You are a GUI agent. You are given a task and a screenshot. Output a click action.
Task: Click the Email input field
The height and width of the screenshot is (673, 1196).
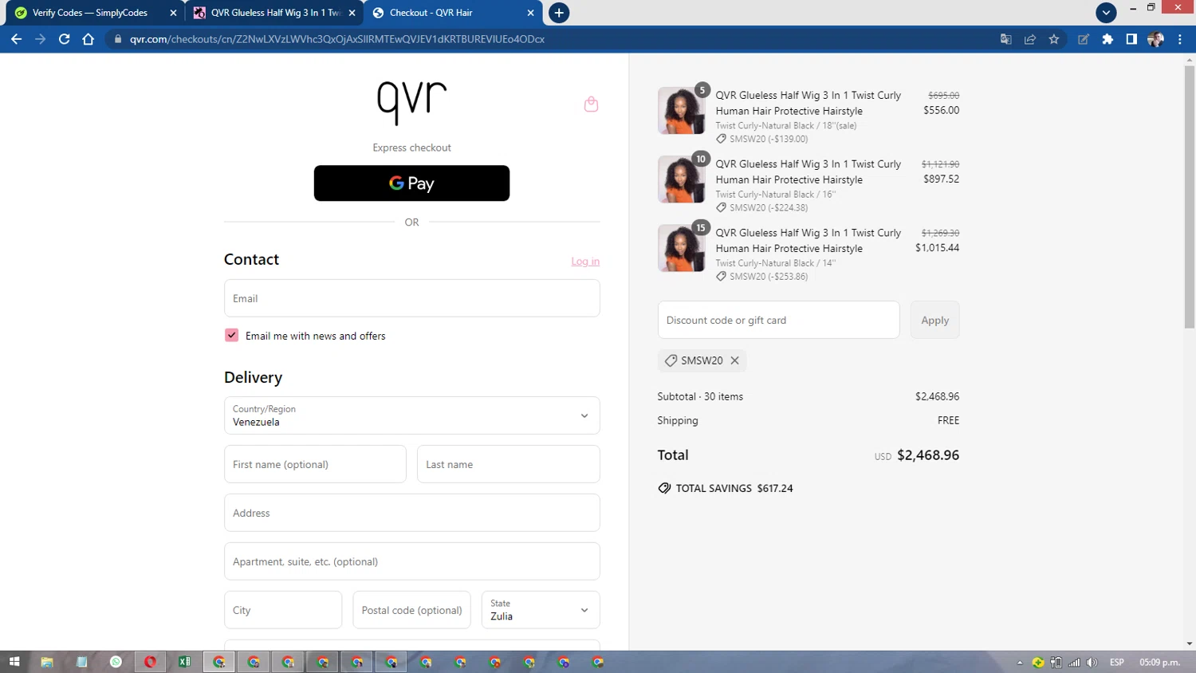click(411, 298)
